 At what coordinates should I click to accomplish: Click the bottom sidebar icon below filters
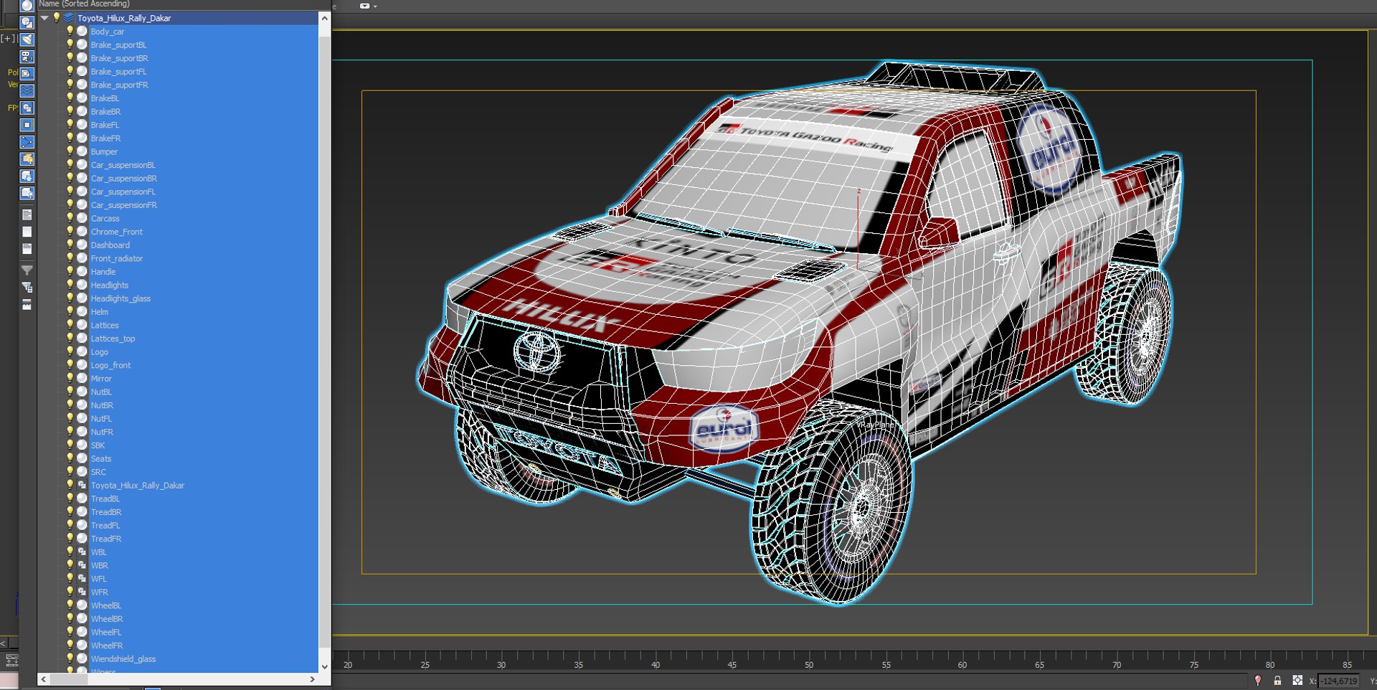click(x=27, y=305)
